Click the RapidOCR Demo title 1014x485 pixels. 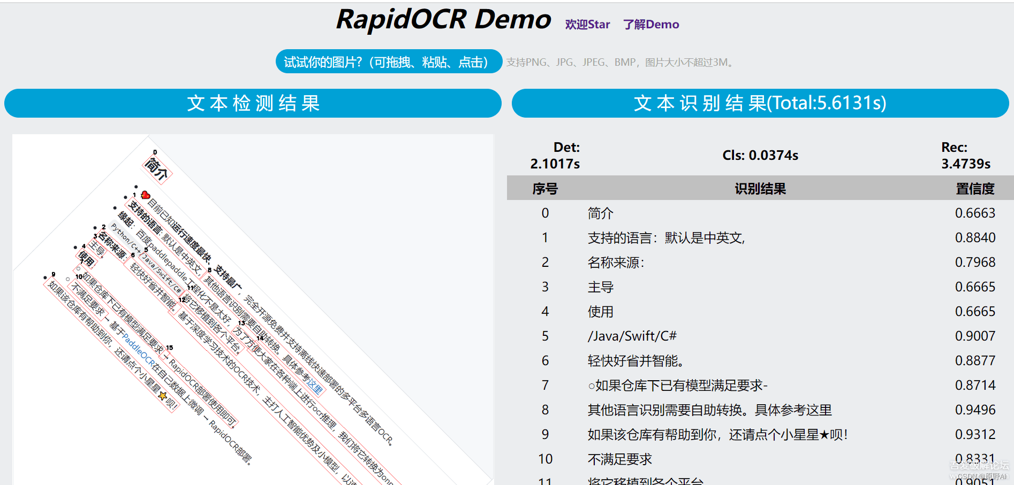click(x=444, y=20)
